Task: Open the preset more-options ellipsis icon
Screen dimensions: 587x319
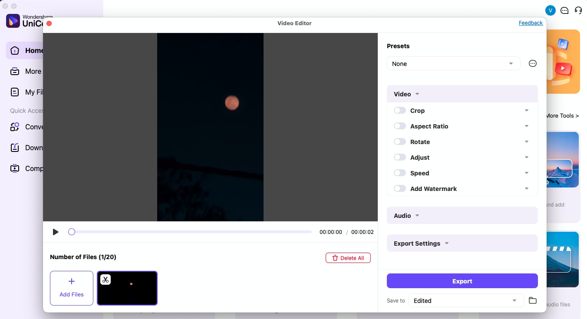Action: tap(533, 64)
